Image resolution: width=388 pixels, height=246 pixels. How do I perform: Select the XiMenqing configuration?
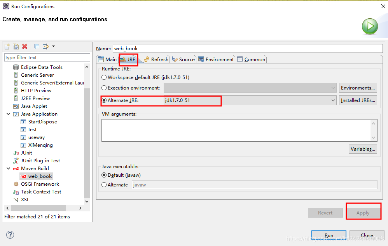pyautogui.click(x=40, y=145)
